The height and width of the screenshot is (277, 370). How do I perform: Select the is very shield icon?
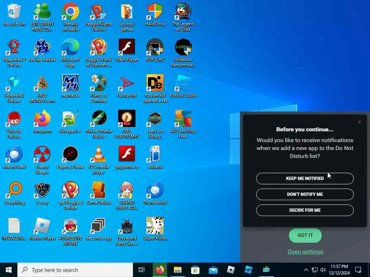42,190
